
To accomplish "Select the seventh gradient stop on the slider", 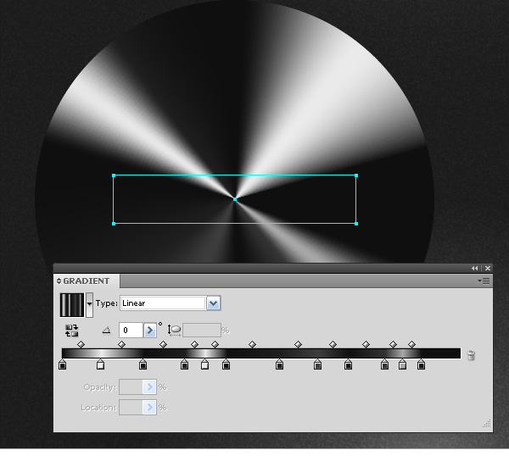I will point(279,364).
